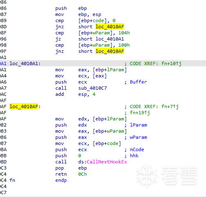The width and height of the screenshot is (206, 197).
Task: Click the 'mov ecx, [eax]' line
Action: 81,76
